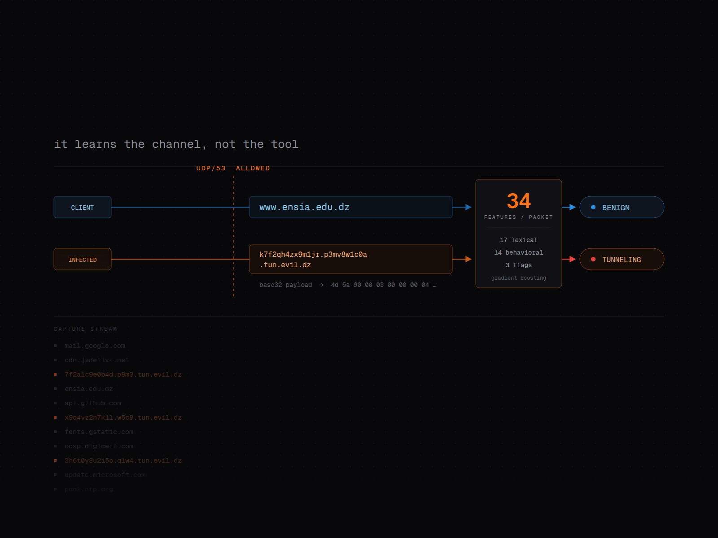Click the ALLOWED label

253,168
